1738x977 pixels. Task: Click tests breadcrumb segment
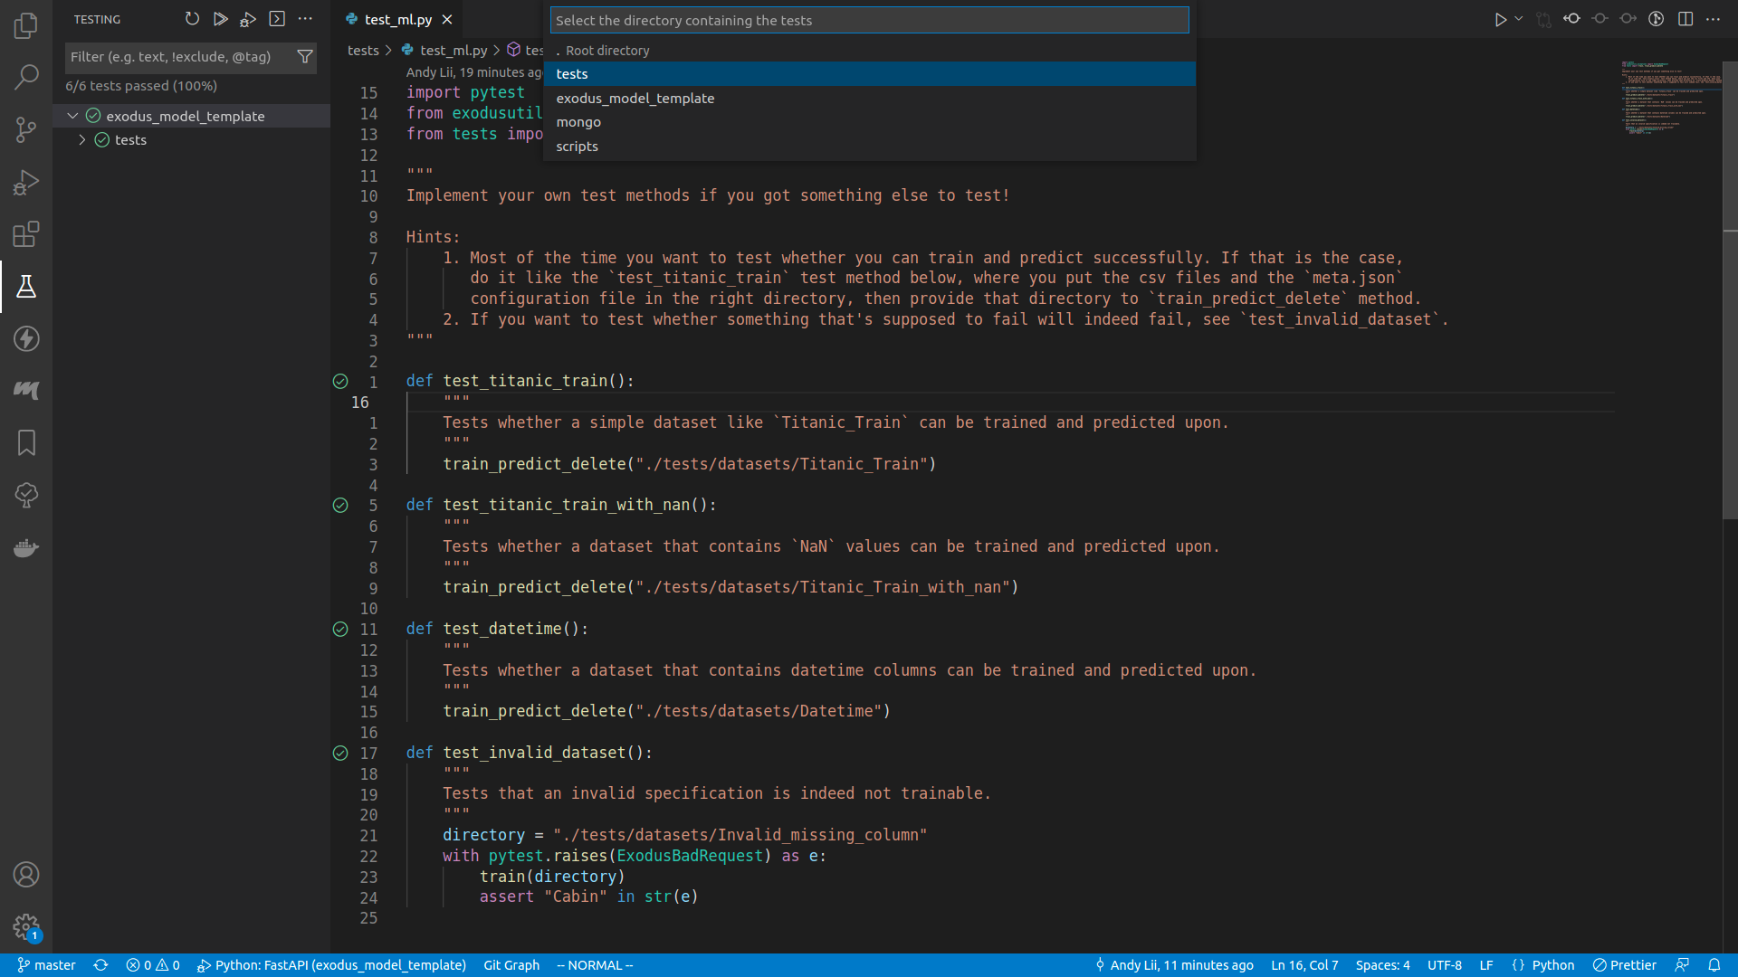click(x=363, y=51)
